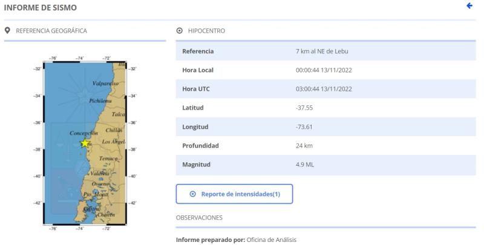Click Pichilemu label on the map
Screen dimensions: 484x245
100,101
